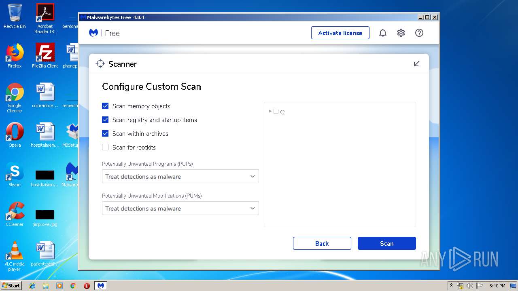Open Windows Explorer from taskbar

pyautogui.click(x=46, y=286)
